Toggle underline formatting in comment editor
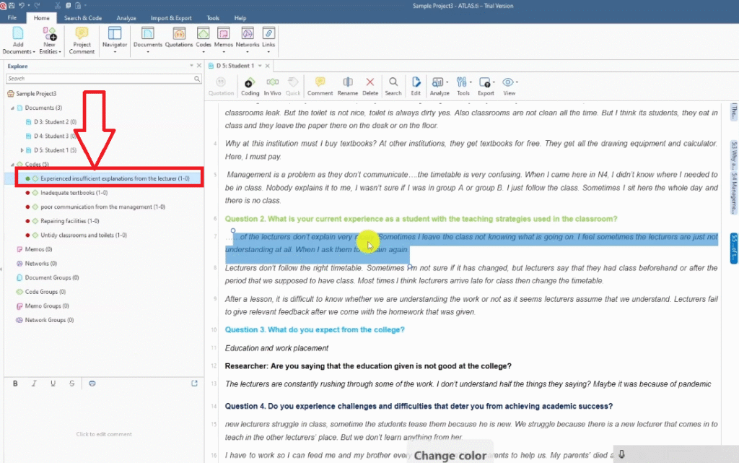This screenshot has height=463, width=739. pyautogui.click(x=53, y=384)
